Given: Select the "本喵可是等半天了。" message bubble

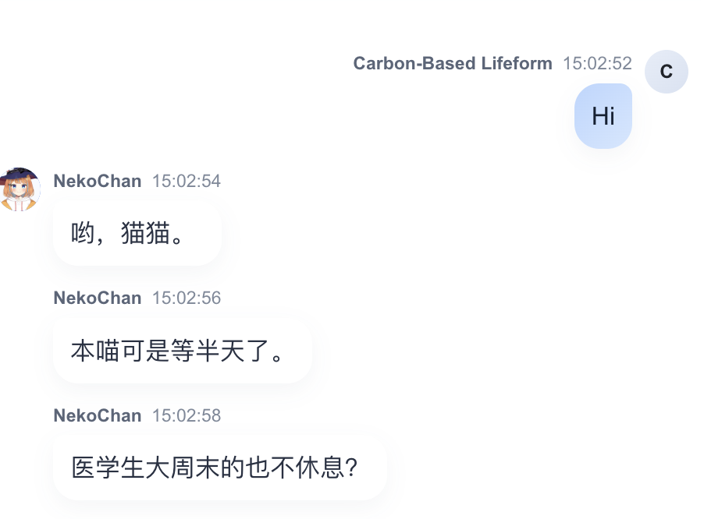Looking at the screenshot, I should tap(182, 351).
